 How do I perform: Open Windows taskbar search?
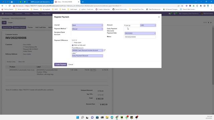click(x=83, y=117)
